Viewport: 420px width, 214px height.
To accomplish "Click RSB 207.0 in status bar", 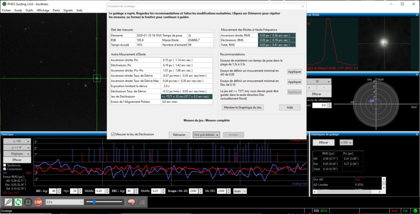I will tap(320, 211).
